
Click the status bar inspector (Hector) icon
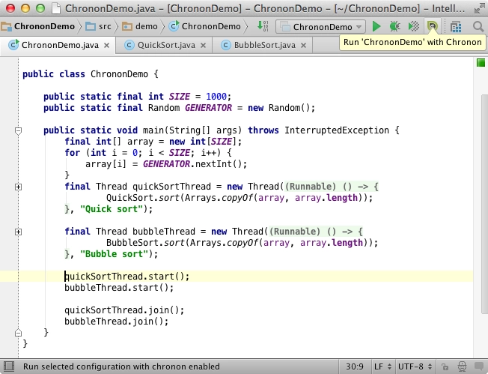462,367
